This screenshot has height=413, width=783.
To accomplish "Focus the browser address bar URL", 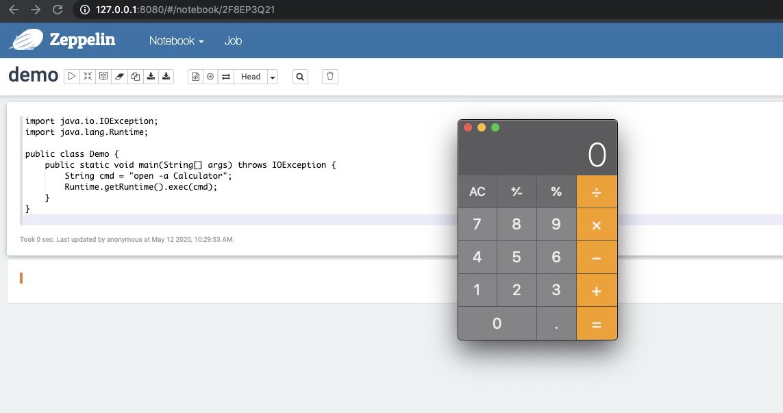I will [x=185, y=10].
